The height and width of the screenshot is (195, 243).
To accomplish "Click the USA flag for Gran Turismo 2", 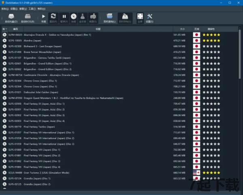I will point(196,173).
